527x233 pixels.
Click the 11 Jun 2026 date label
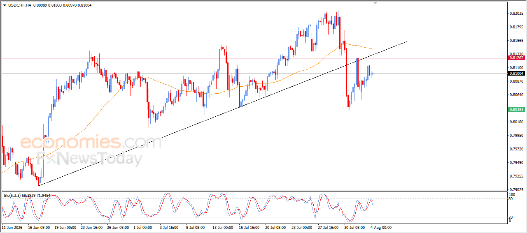point(13,227)
